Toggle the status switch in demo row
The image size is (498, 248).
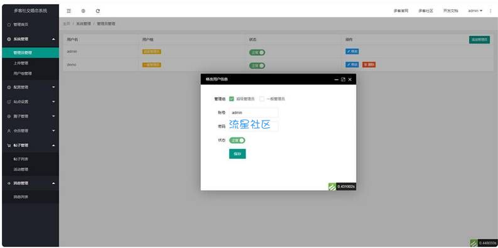pyautogui.click(x=257, y=65)
